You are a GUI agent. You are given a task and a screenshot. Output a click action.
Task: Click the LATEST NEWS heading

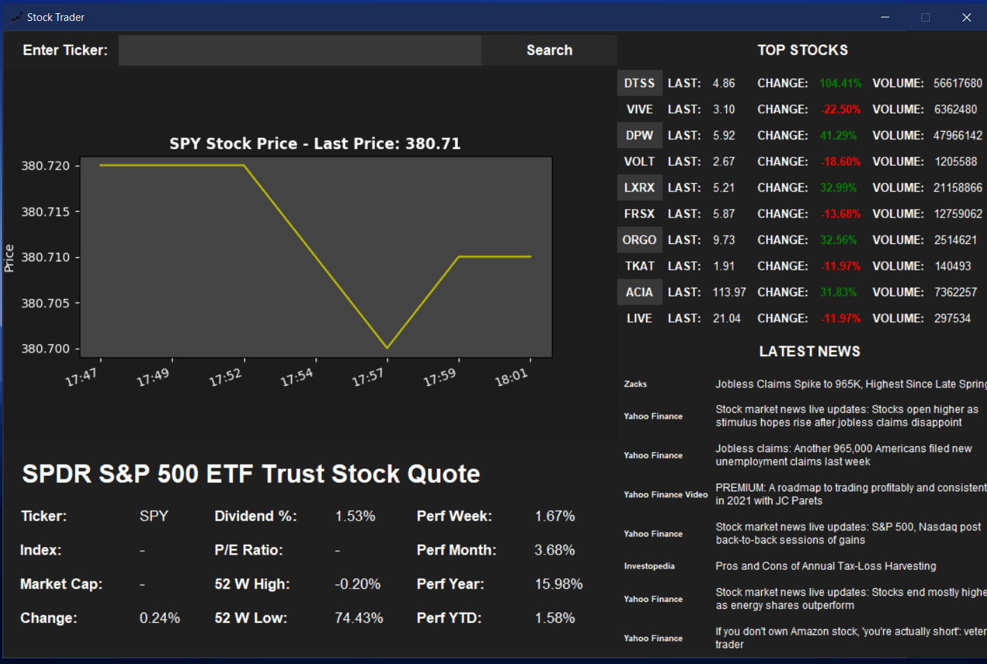[x=809, y=351]
